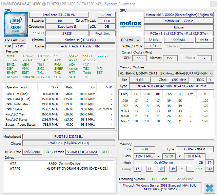
Task: Click the PCIe v1.1 bus info field
Action: 179,33
